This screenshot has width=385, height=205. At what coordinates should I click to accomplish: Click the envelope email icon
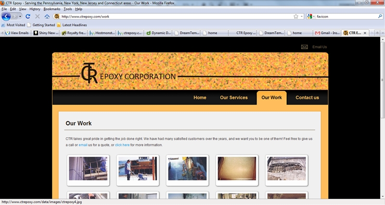tap(305, 47)
